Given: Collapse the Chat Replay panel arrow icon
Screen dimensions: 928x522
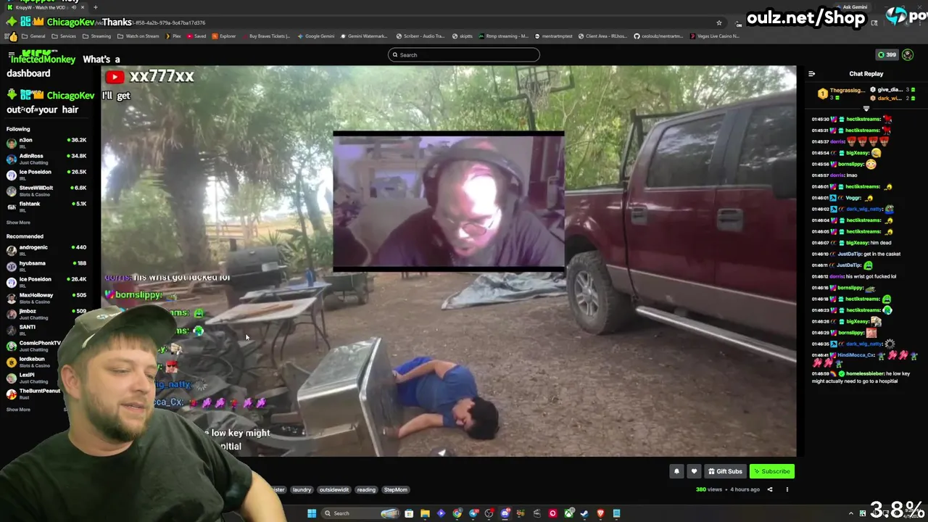Looking at the screenshot, I should pos(811,74).
